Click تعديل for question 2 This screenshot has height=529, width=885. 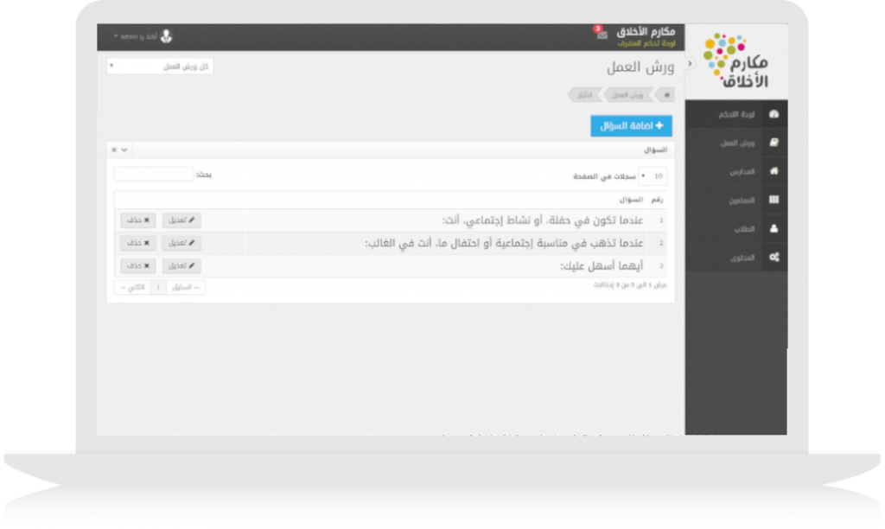tap(181, 243)
